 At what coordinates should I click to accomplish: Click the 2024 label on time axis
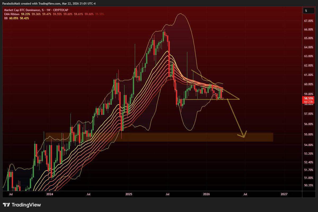pyautogui.click(x=50, y=194)
